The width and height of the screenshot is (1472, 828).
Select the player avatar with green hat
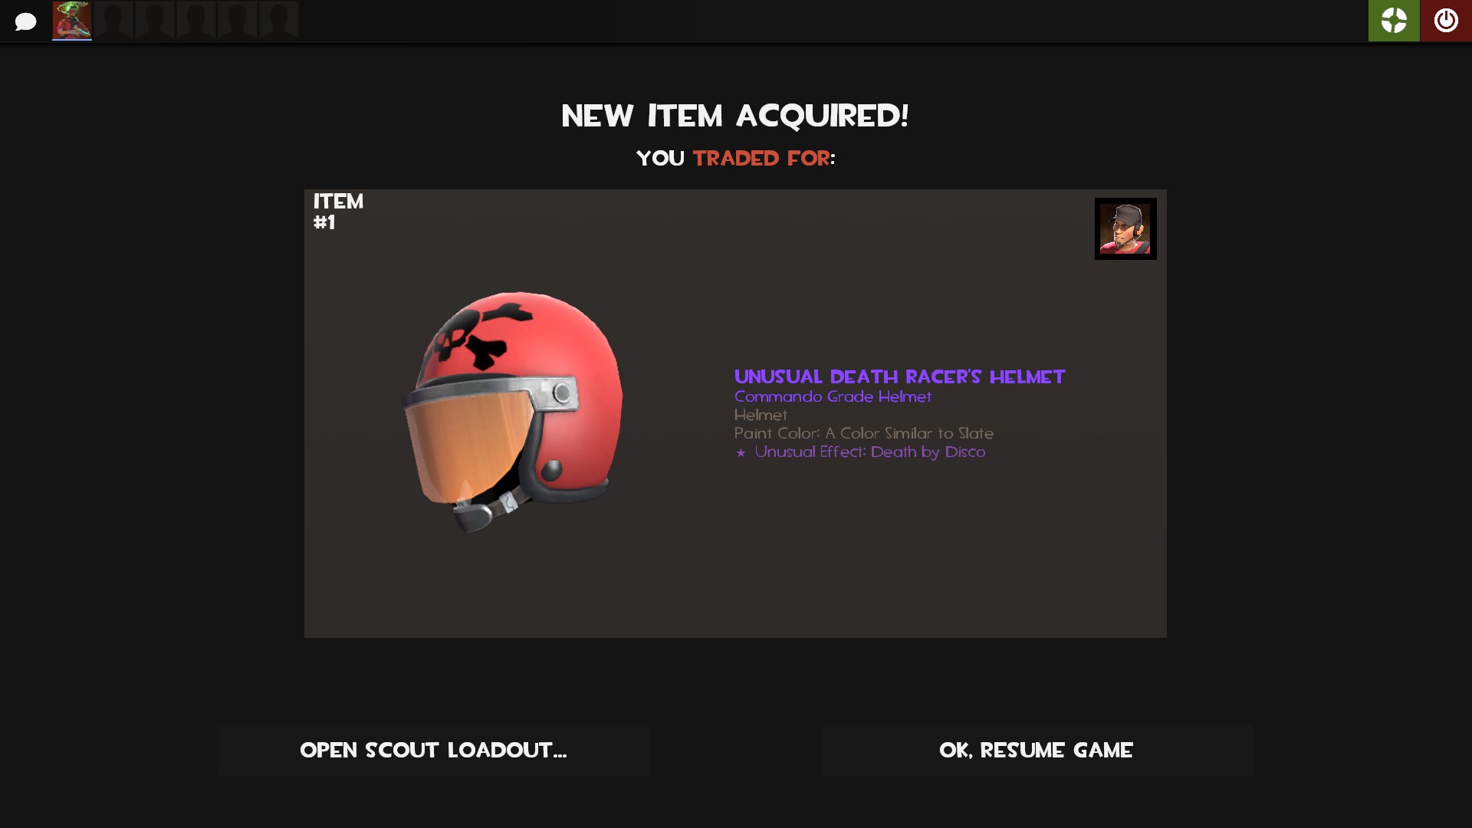pyautogui.click(x=72, y=20)
